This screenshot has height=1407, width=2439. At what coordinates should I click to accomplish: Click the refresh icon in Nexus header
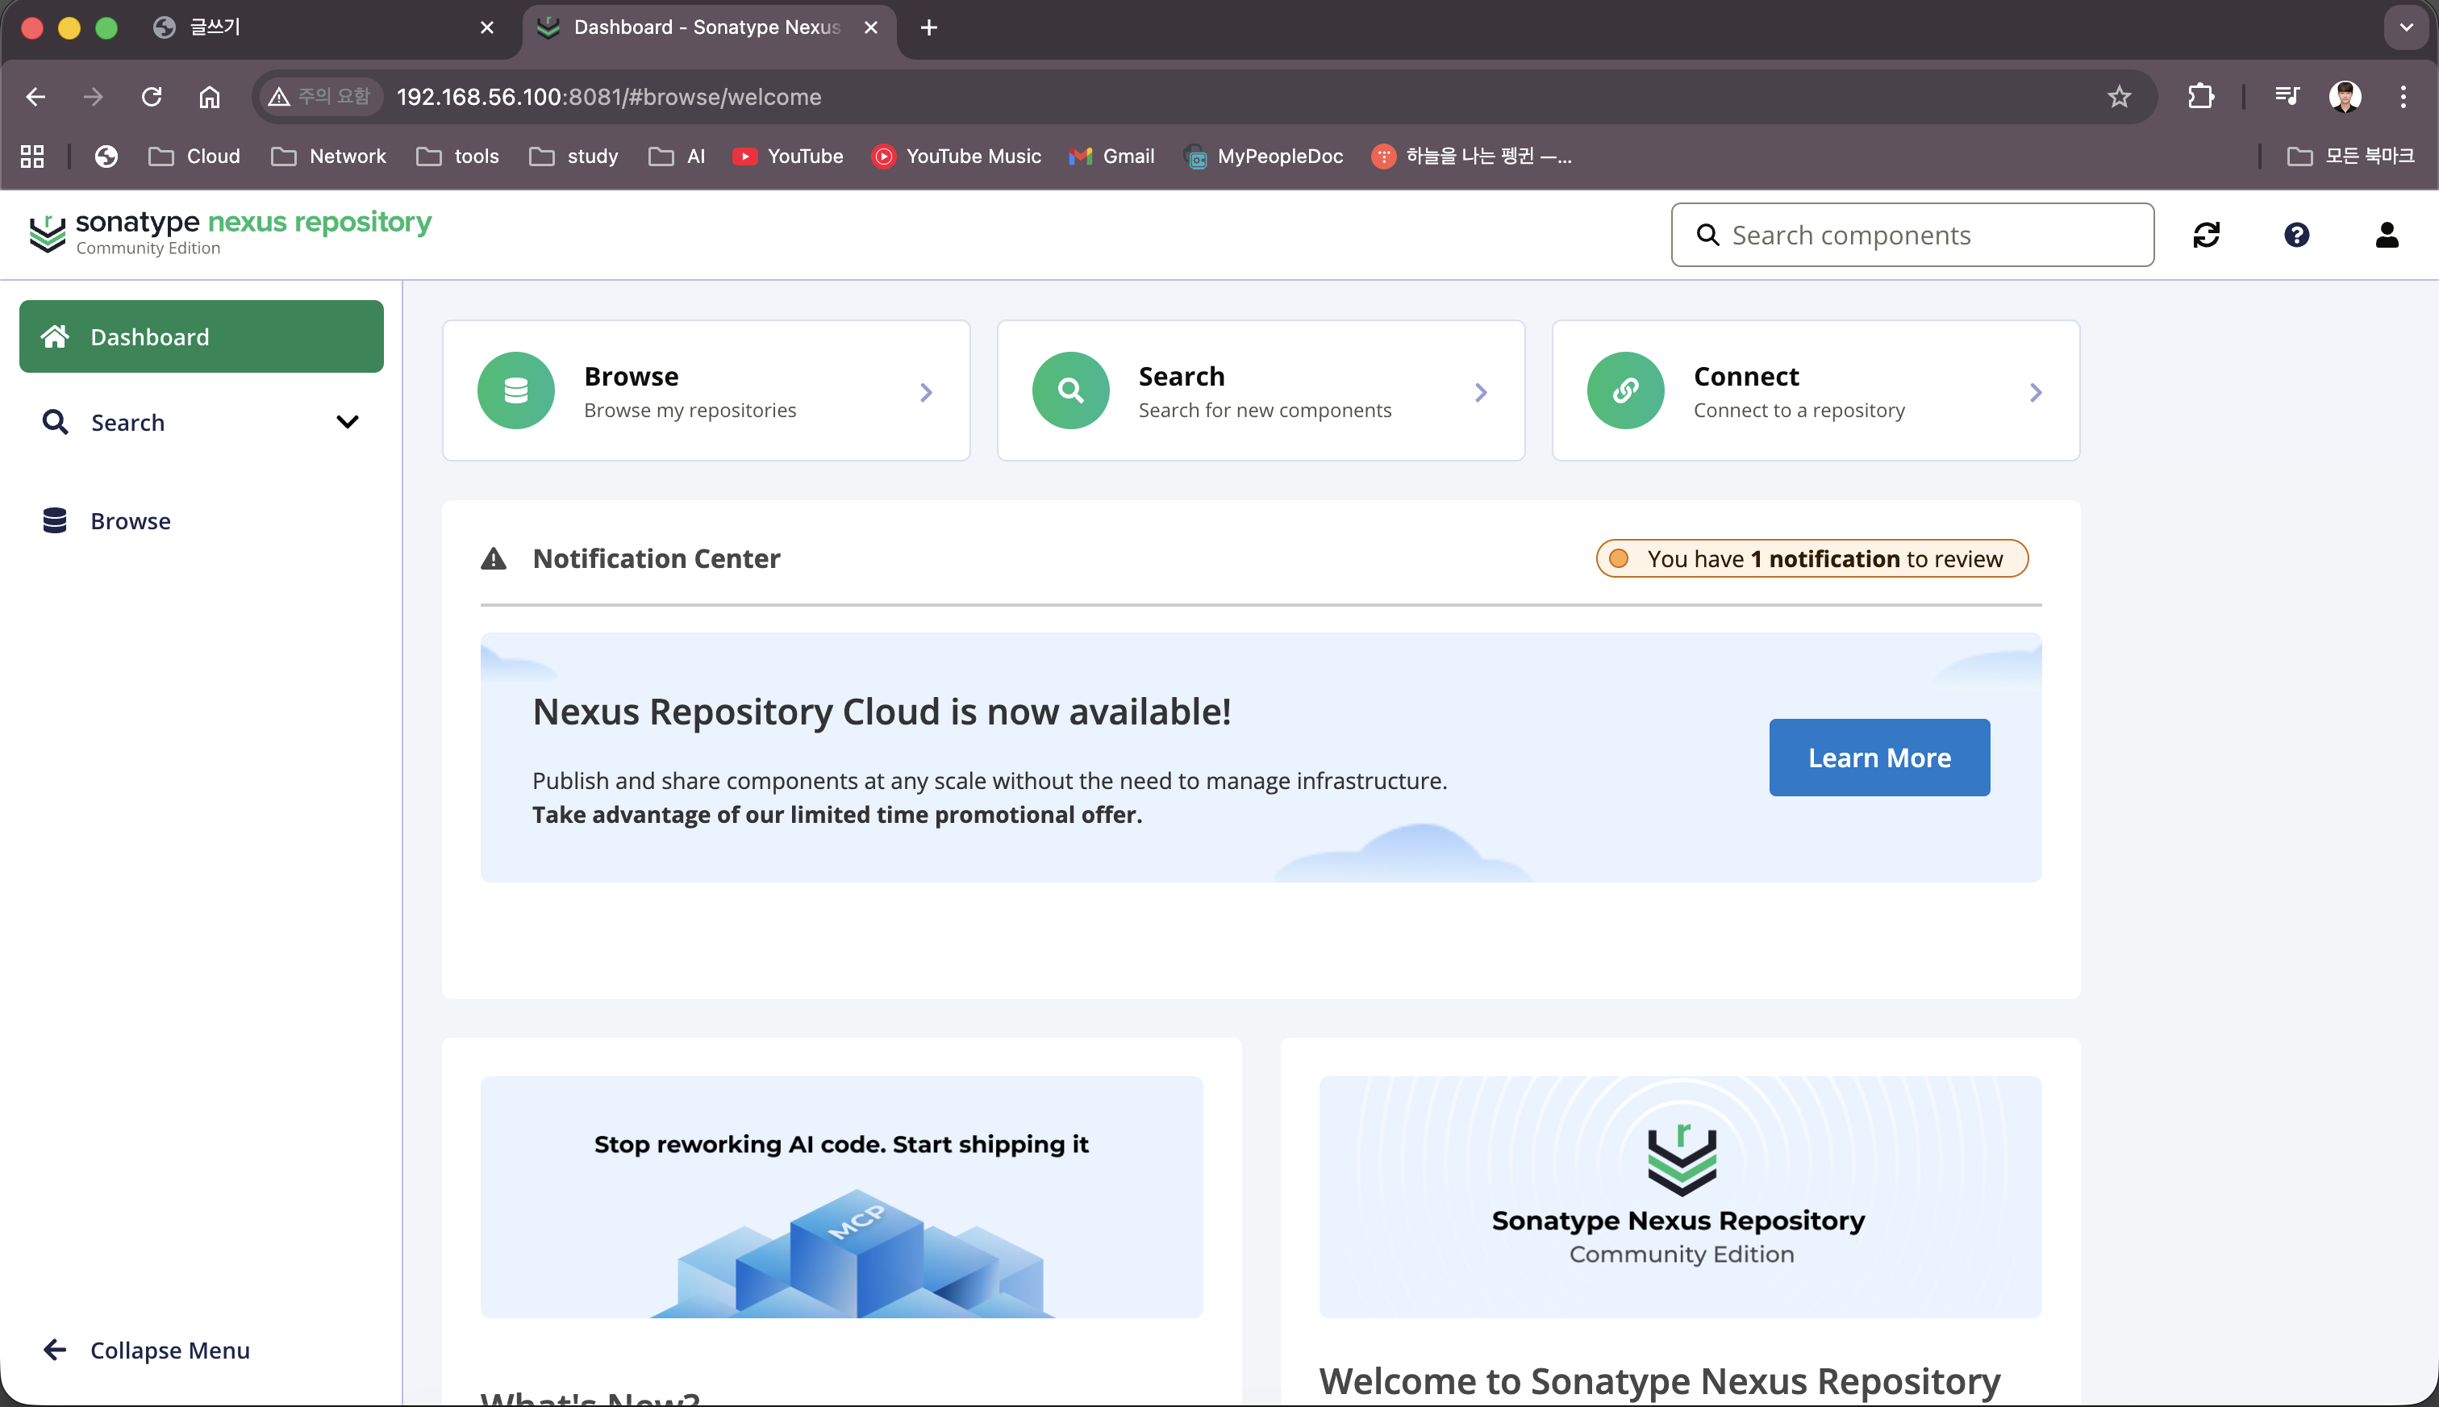click(x=2206, y=235)
